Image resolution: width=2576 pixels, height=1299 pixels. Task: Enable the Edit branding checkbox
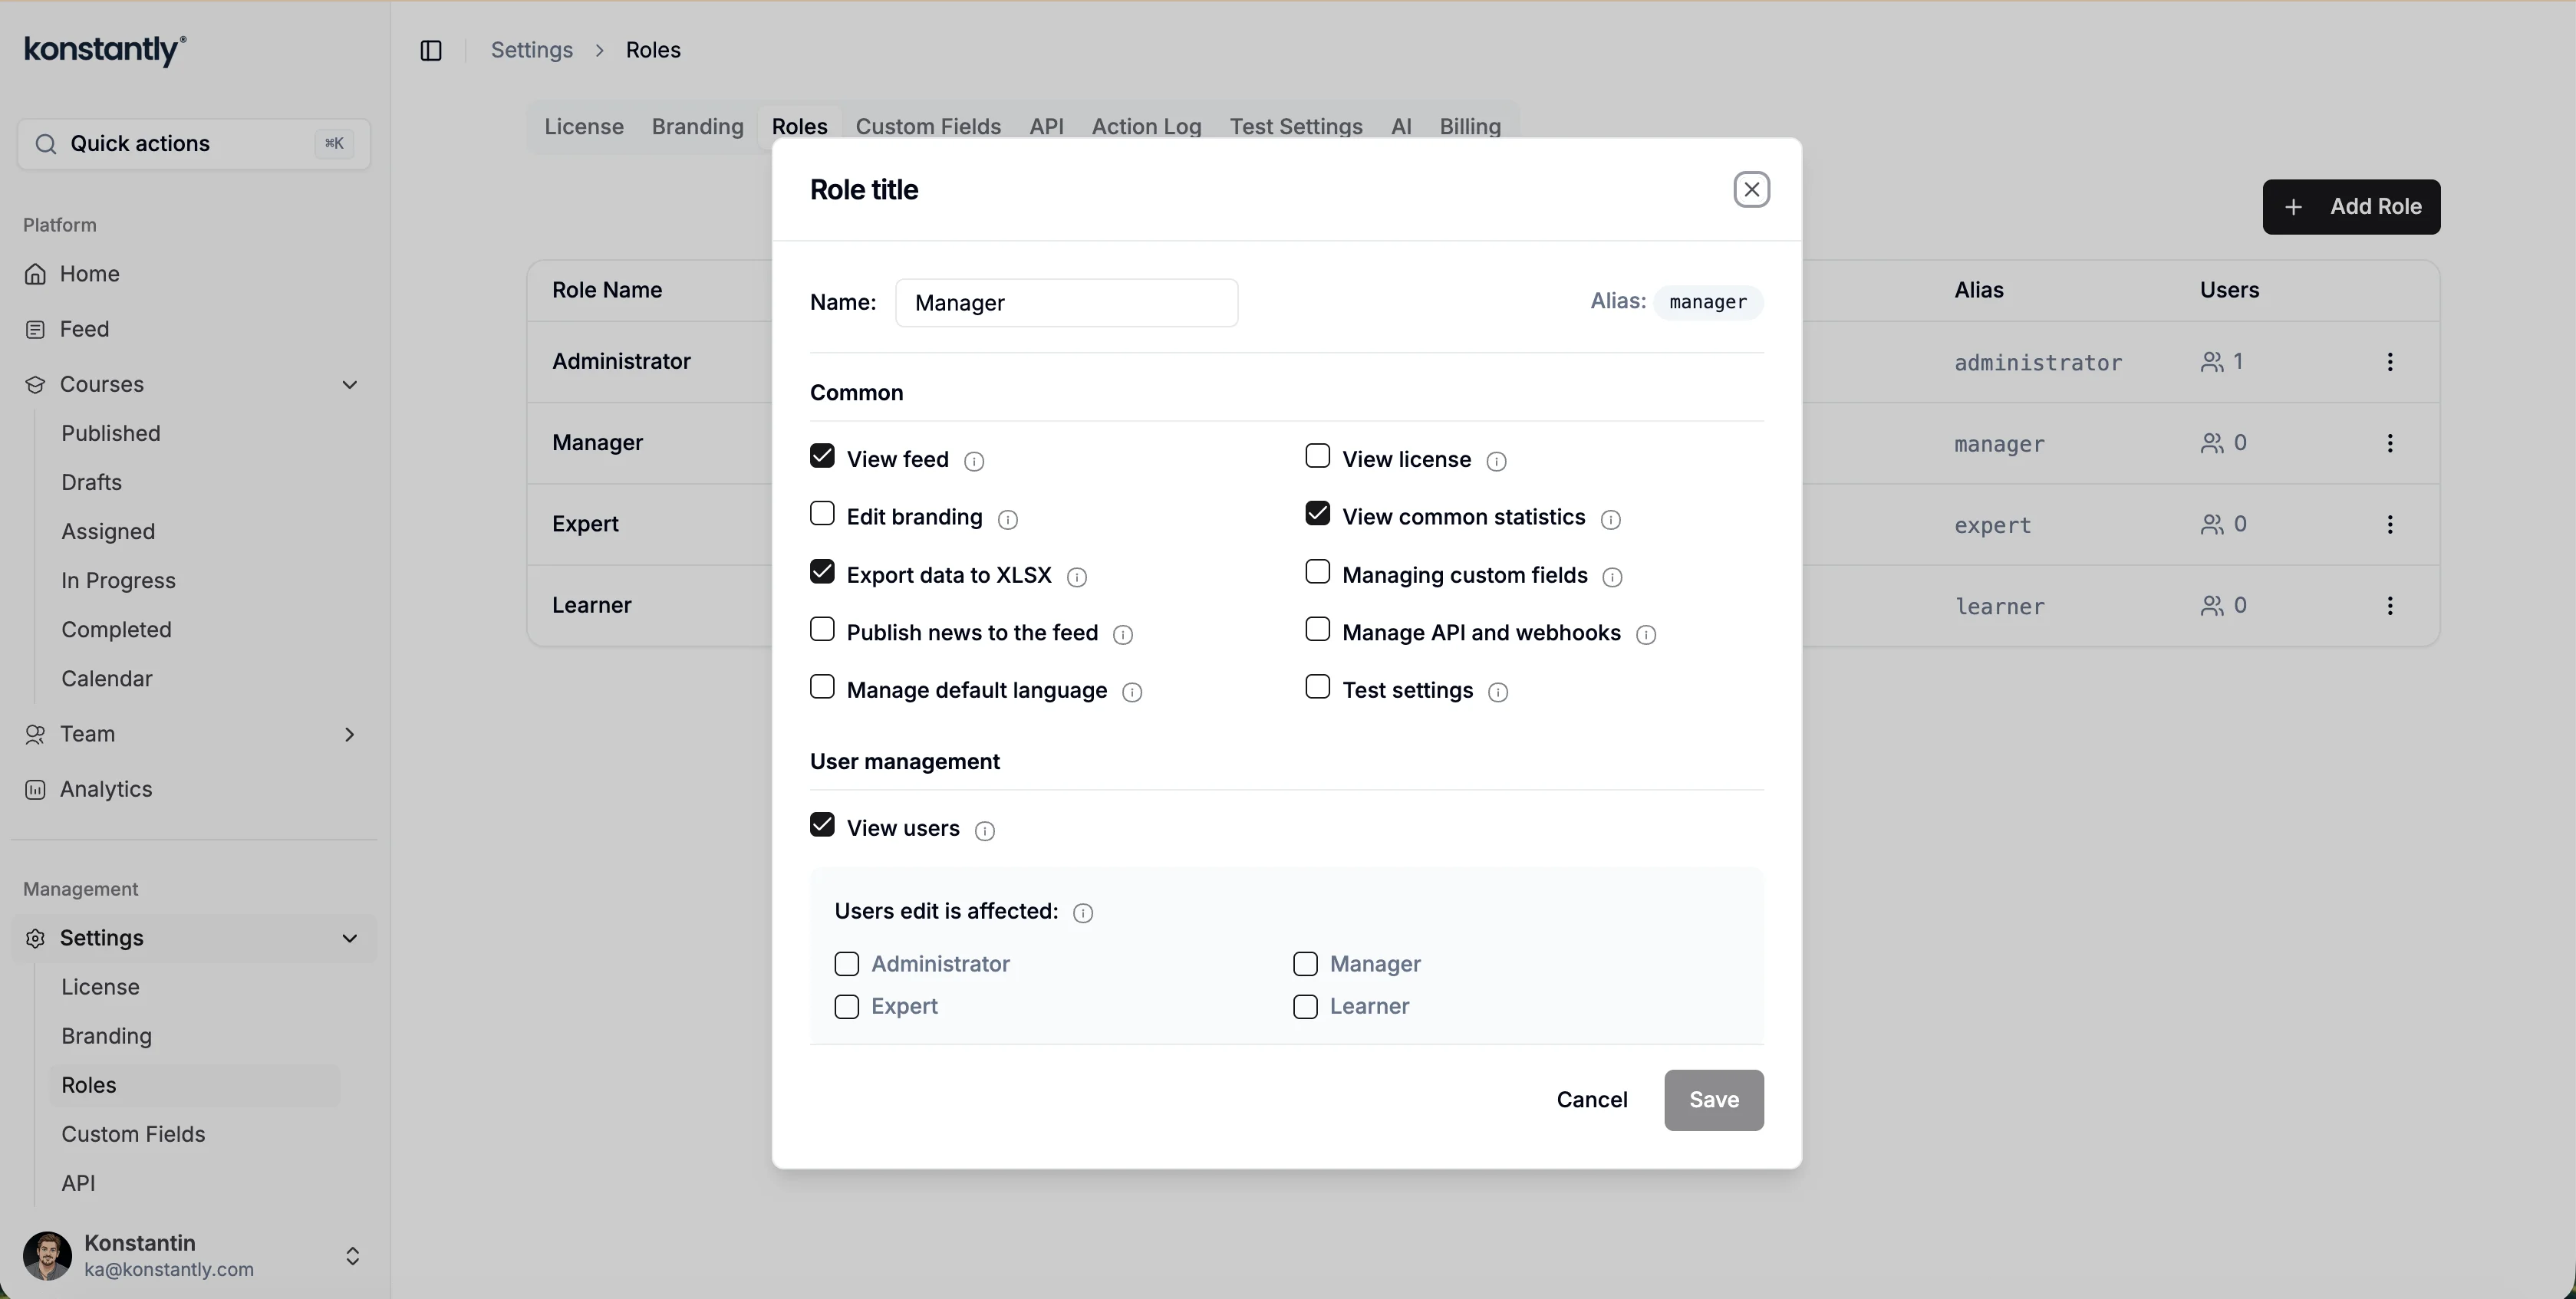(822, 515)
